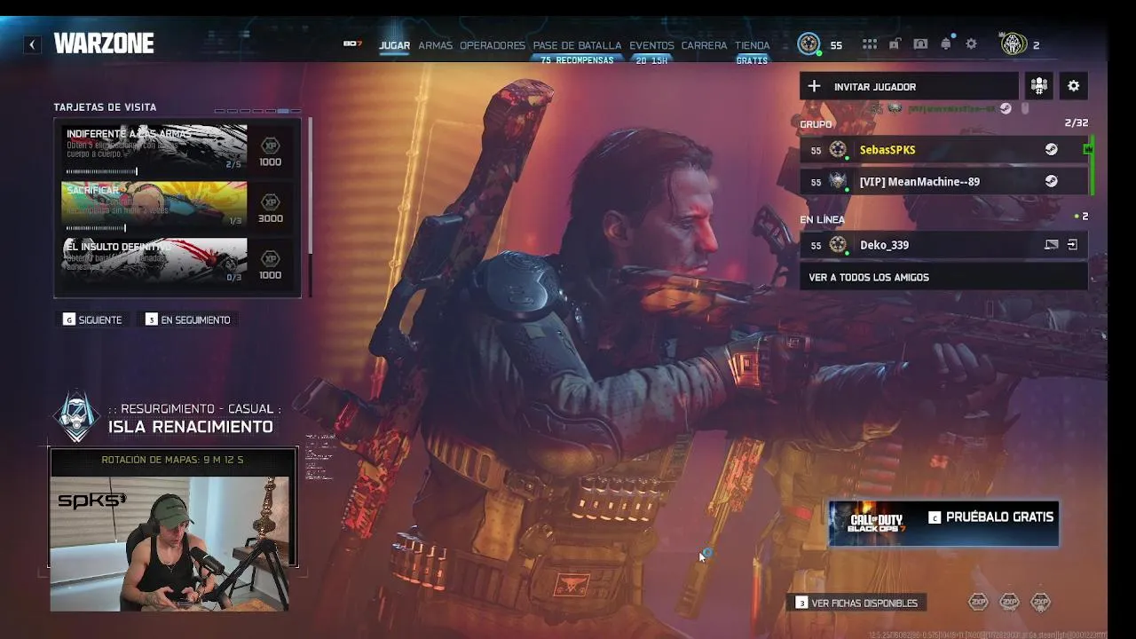Click MeanMachine--89 rank emblem icon
Image resolution: width=1136 pixels, height=639 pixels.
838,181
